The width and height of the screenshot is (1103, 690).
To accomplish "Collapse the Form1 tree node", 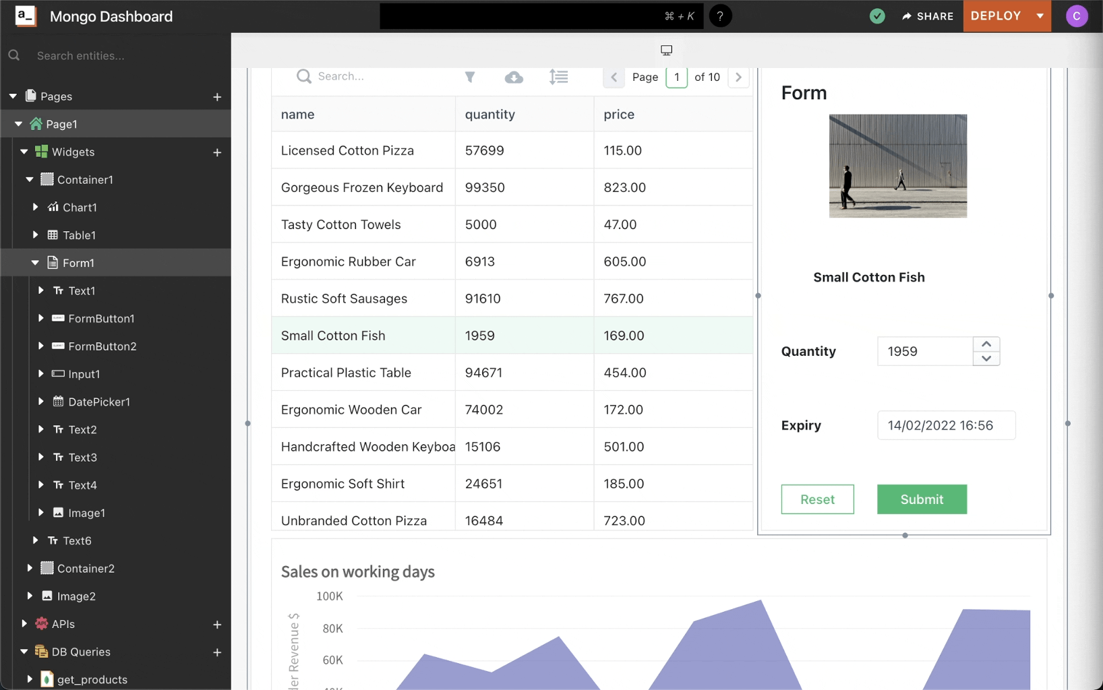I will click(35, 263).
